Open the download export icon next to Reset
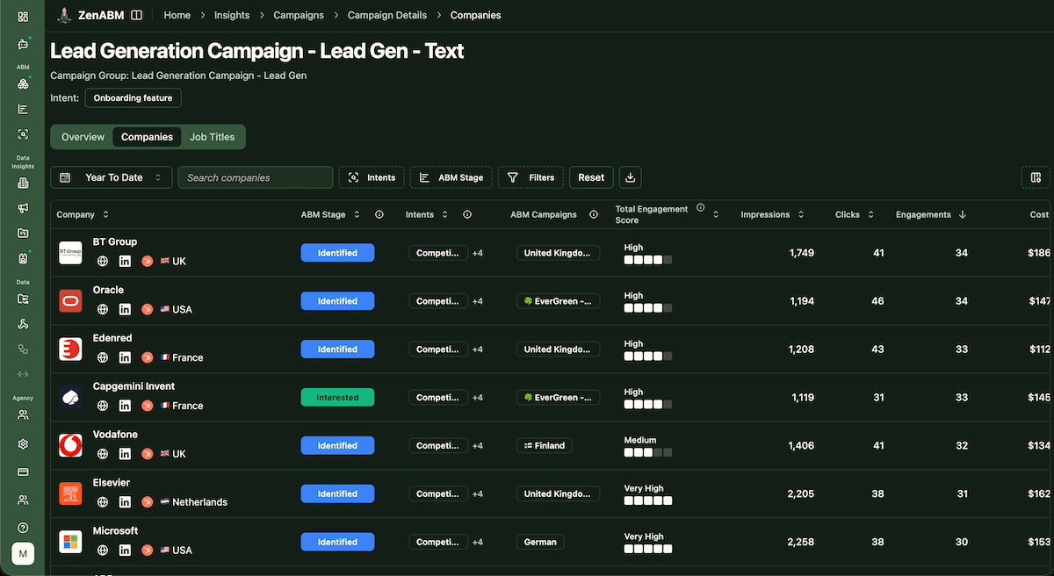This screenshot has width=1054, height=576. click(630, 177)
